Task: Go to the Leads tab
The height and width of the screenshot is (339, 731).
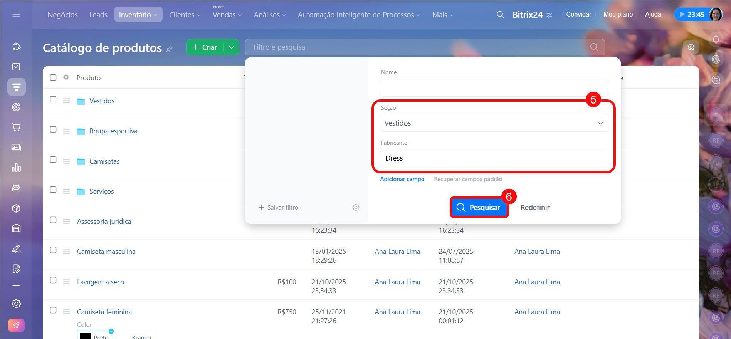Action: [98, 15]
